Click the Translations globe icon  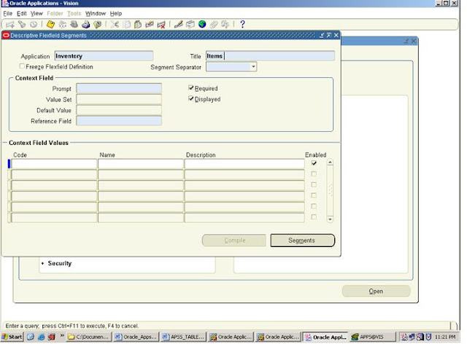[202, 24]
